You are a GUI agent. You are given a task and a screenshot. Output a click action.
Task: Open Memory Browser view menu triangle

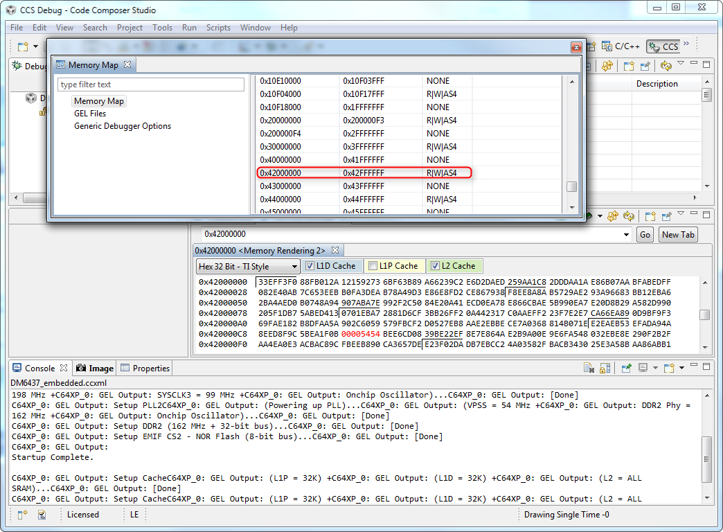[x=681, y=213]
